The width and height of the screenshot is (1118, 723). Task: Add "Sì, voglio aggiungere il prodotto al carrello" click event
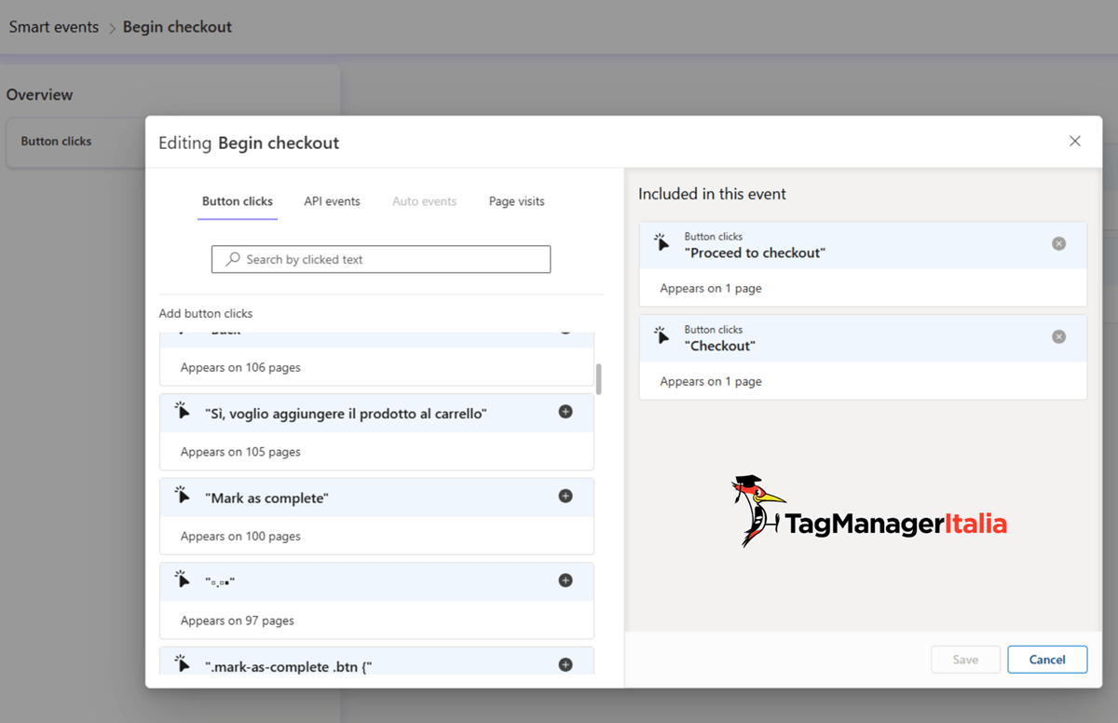pos(566,412)
